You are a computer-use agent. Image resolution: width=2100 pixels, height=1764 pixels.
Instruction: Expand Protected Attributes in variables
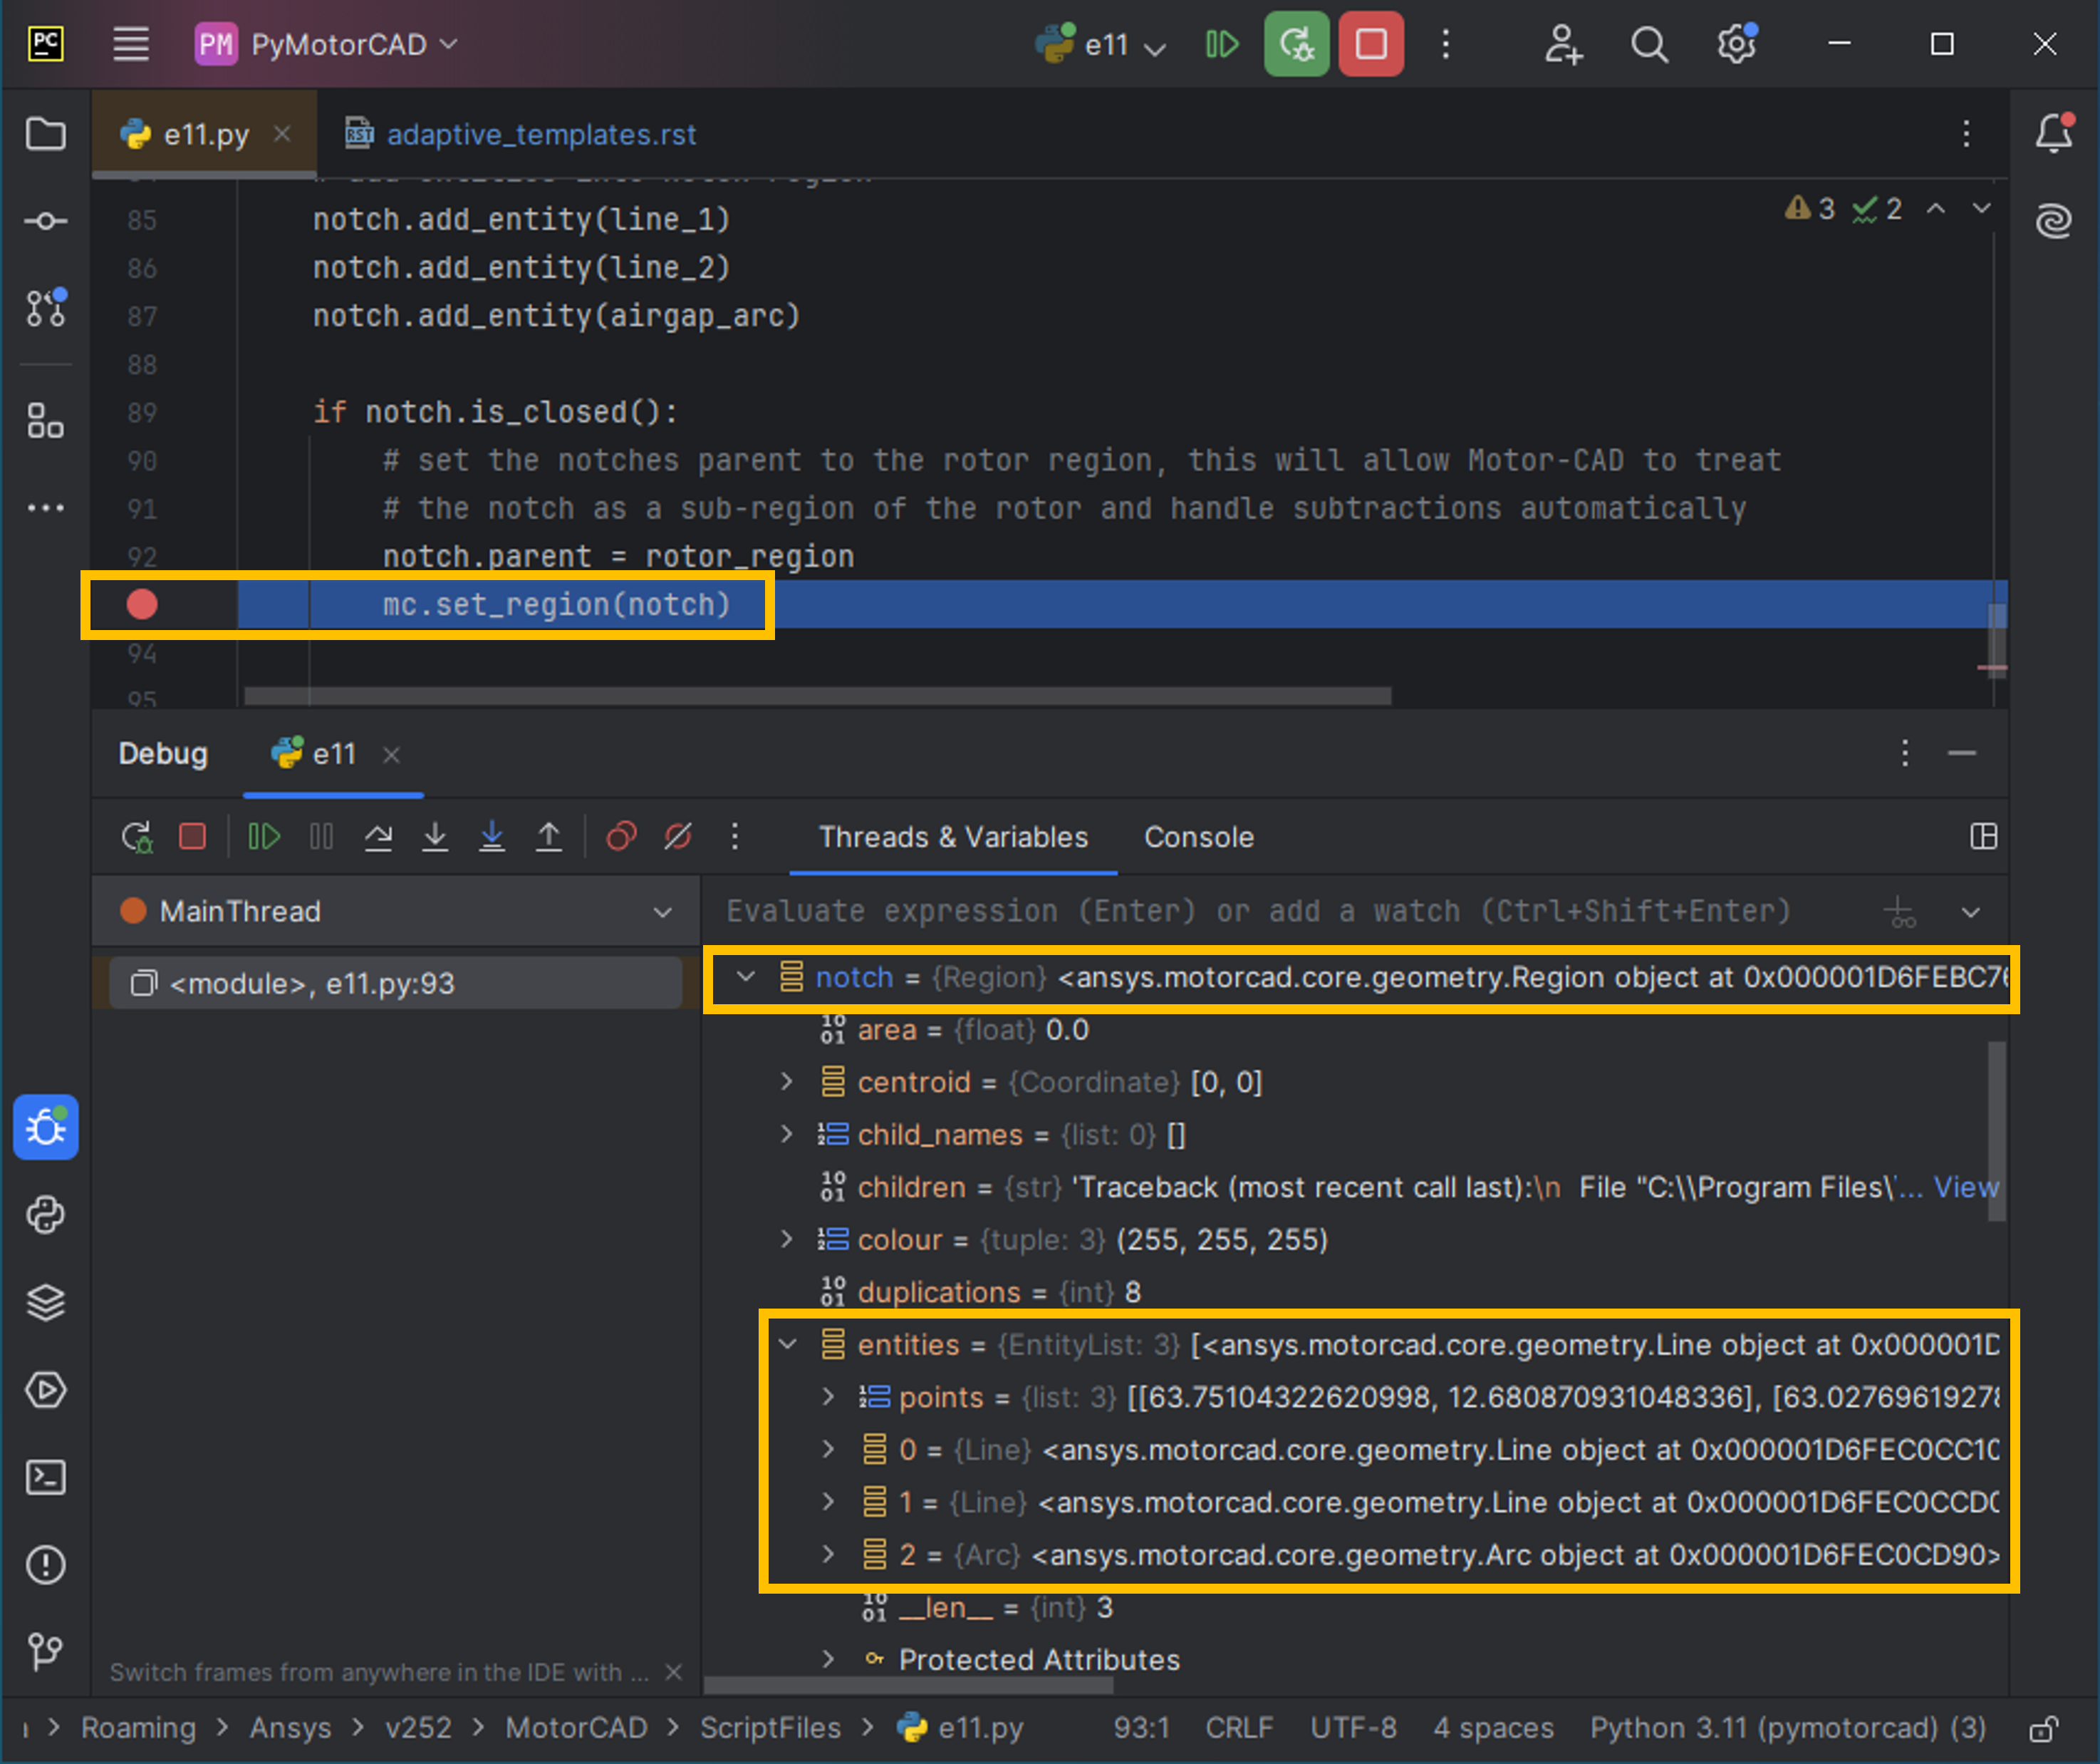coord(828,1659)
